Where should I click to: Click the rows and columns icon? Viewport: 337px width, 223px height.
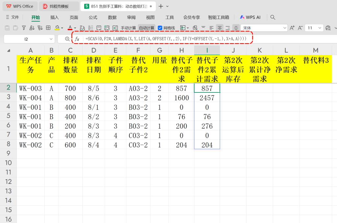point(82,28)
